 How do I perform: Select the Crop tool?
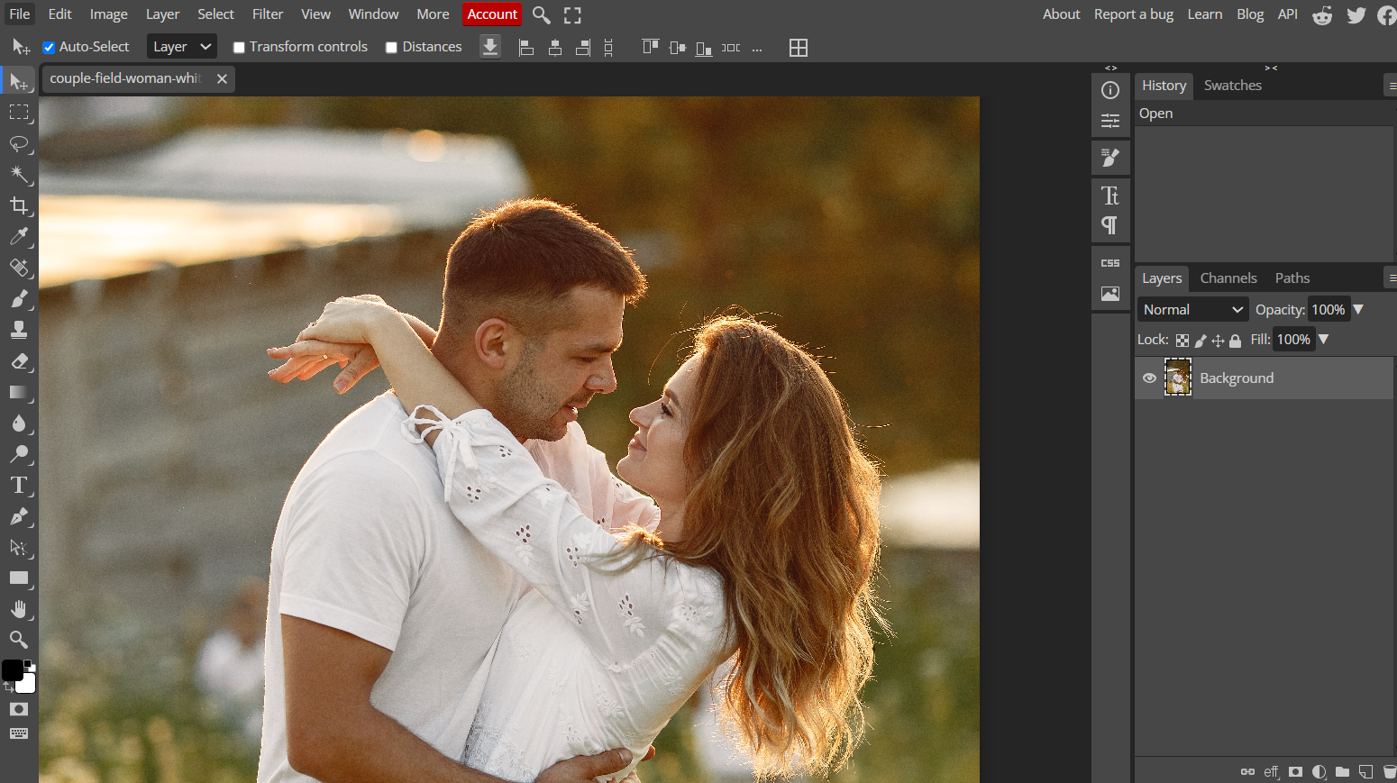pyautogui.click(x=19, y=205)
